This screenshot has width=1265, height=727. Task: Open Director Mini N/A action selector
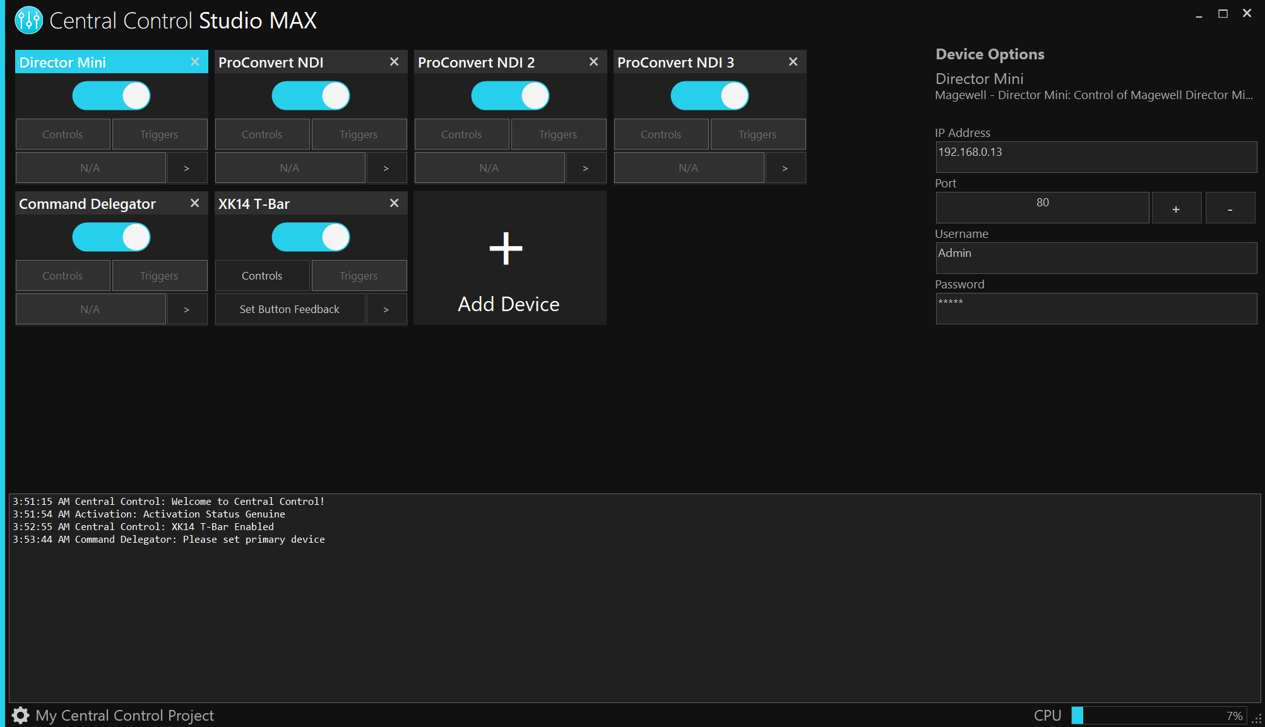(90, 168)
